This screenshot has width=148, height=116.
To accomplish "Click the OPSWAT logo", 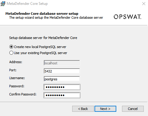I will tap(127, 17).
